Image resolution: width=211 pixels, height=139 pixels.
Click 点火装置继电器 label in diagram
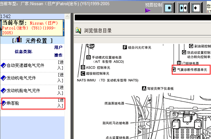[x=117, y=137]
